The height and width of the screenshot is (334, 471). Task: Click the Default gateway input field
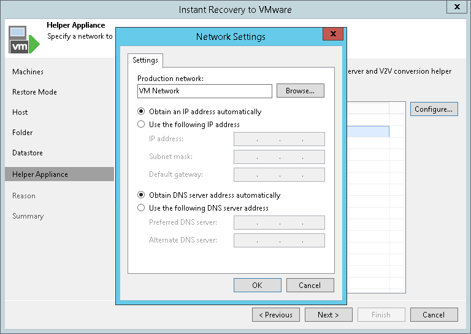[x=279, y=174]
